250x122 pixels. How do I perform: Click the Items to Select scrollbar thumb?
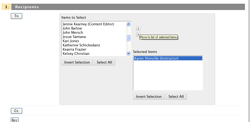coord(128,38)
